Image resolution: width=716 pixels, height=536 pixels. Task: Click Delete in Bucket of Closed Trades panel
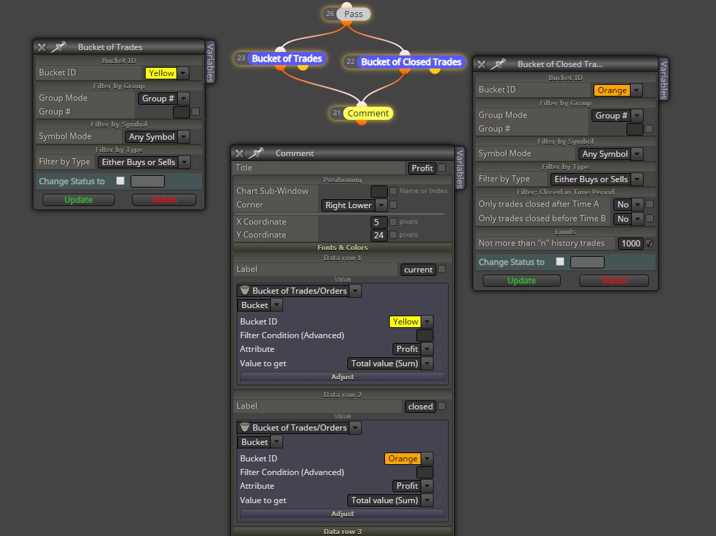[x=613, y=281]
